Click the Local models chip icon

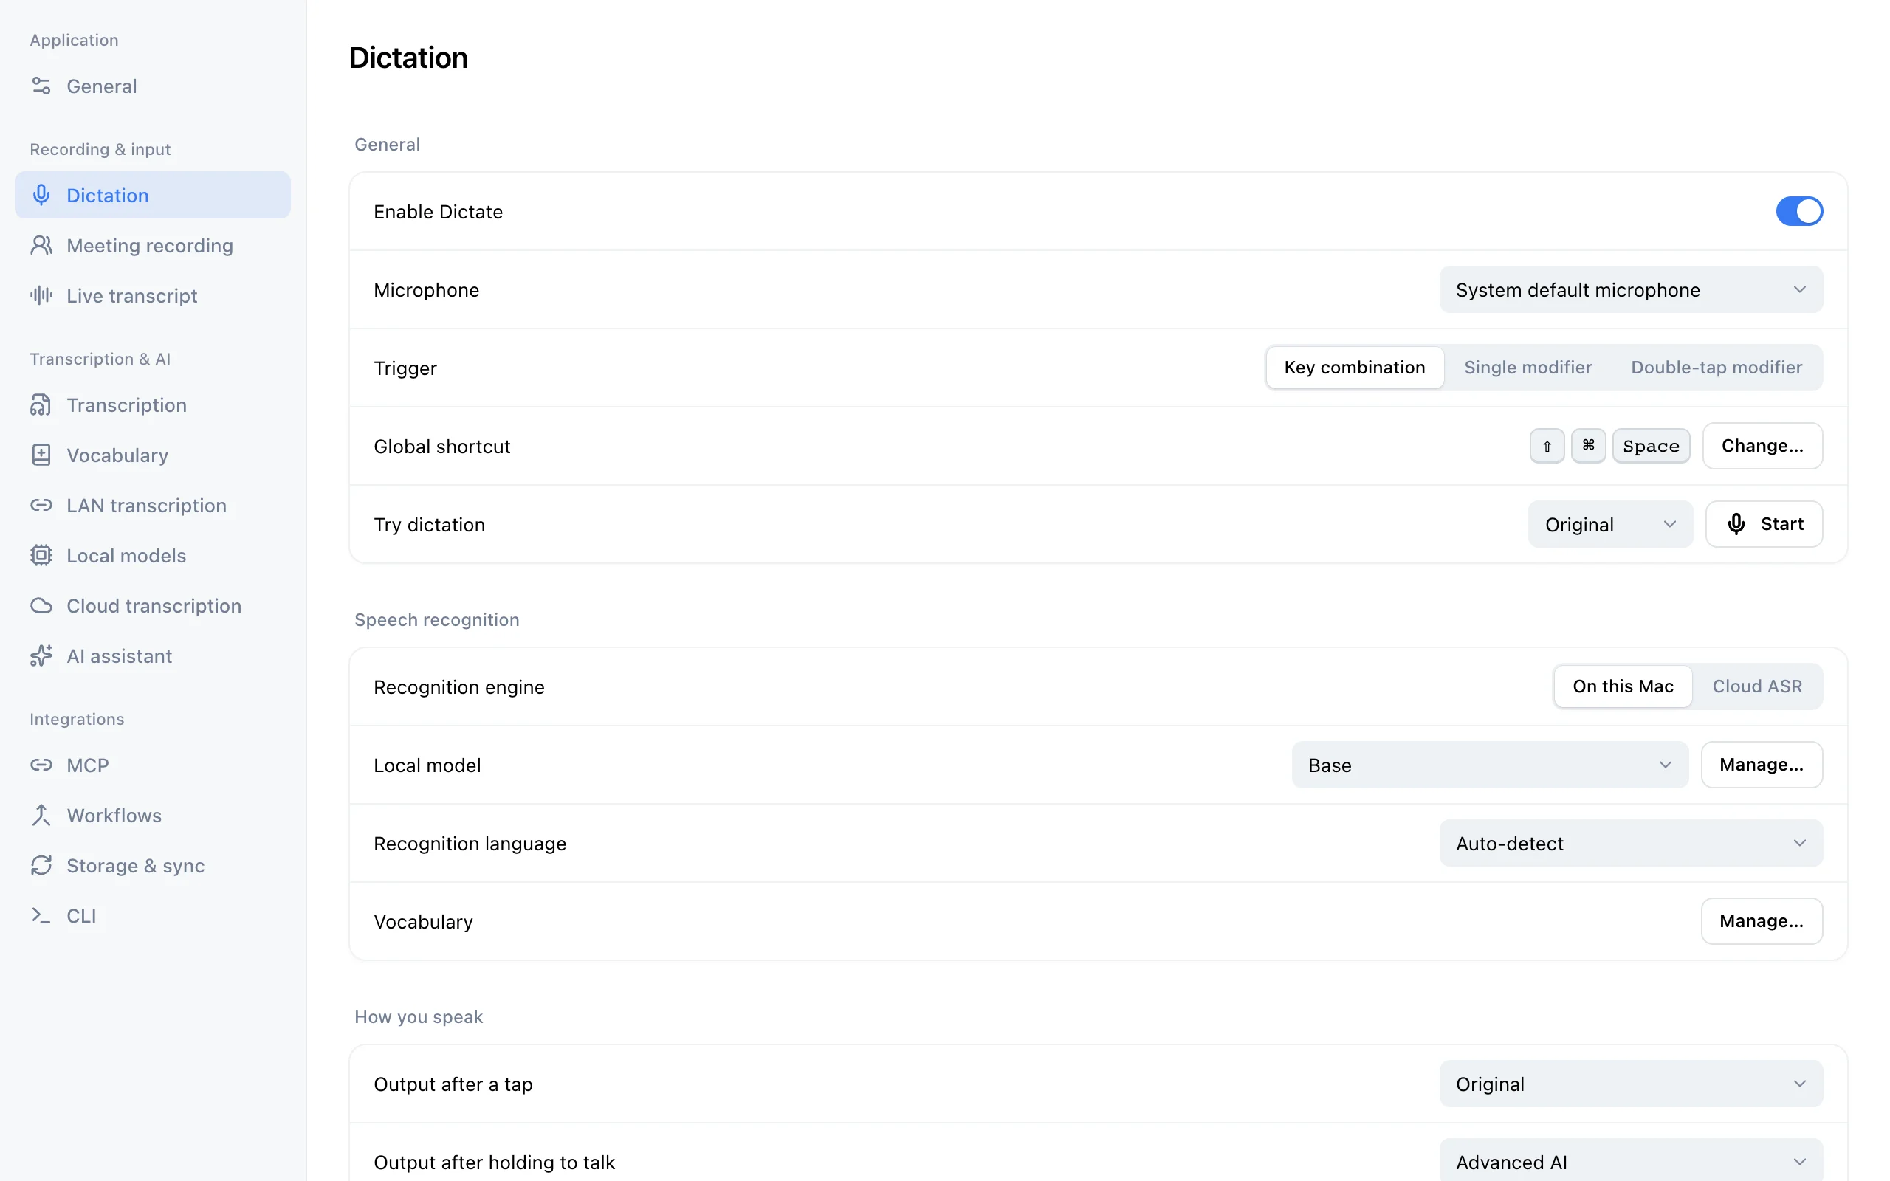click(41, 555)
